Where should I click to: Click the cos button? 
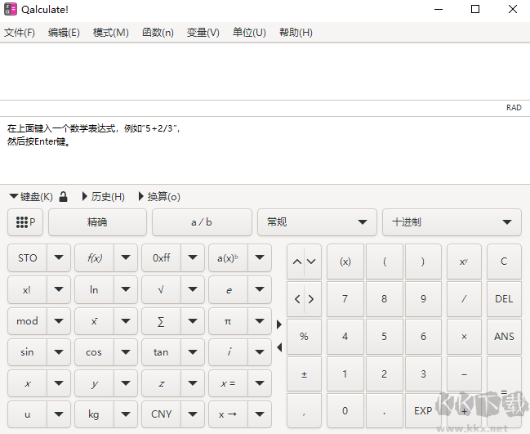point(94,352)
